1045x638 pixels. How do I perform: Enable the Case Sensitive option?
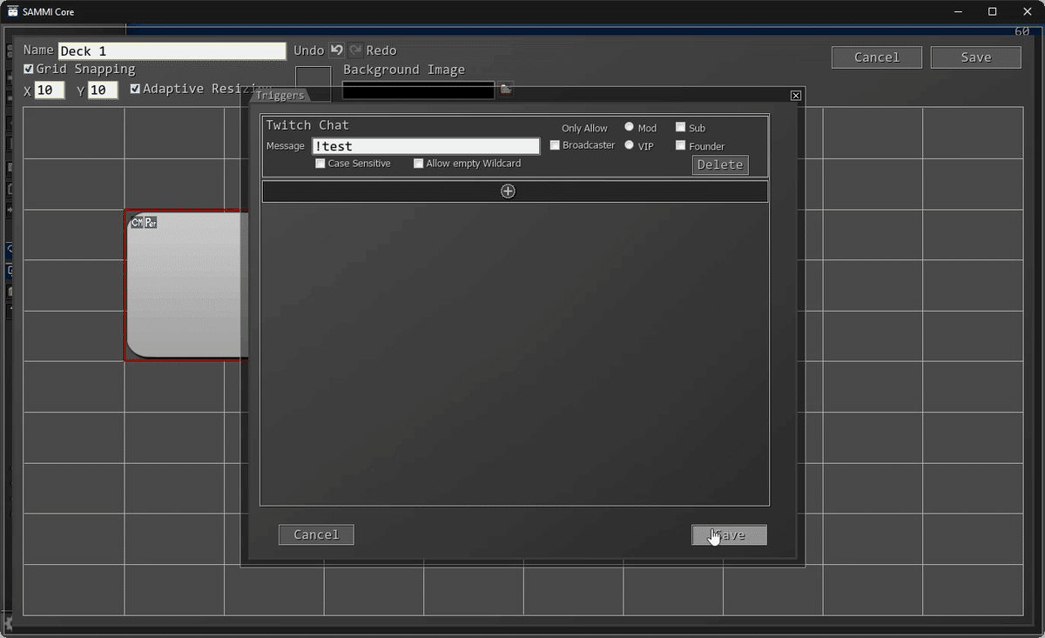[x=320, y=164]
